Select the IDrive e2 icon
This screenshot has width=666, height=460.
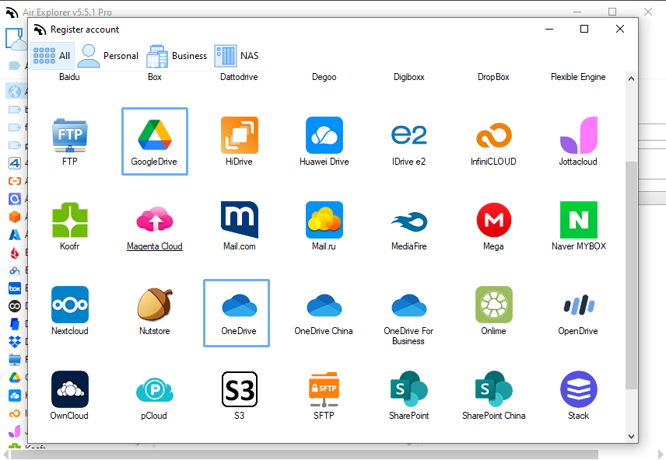(408, 136)
